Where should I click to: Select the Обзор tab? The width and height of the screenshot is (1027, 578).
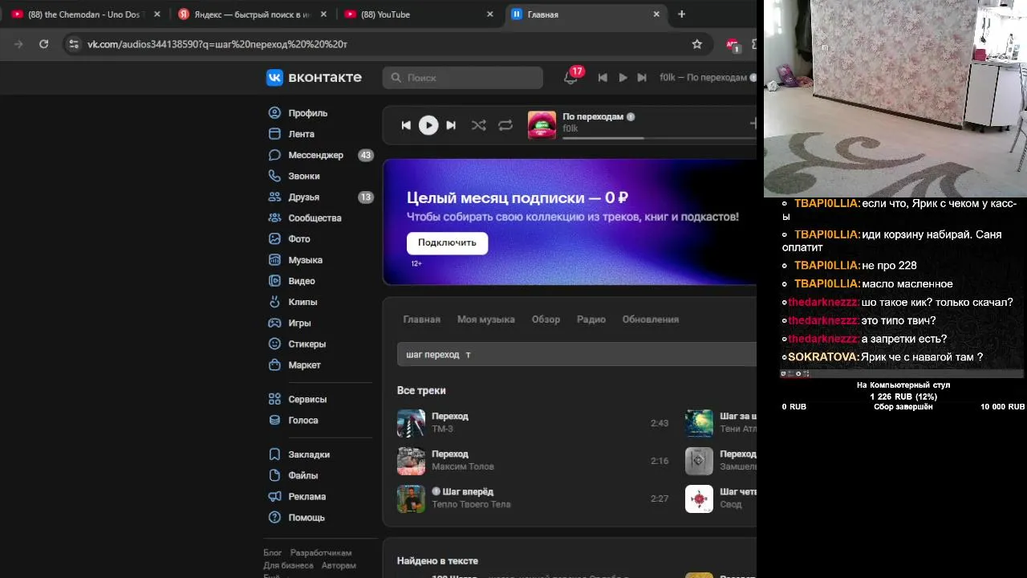coord(546,320)
